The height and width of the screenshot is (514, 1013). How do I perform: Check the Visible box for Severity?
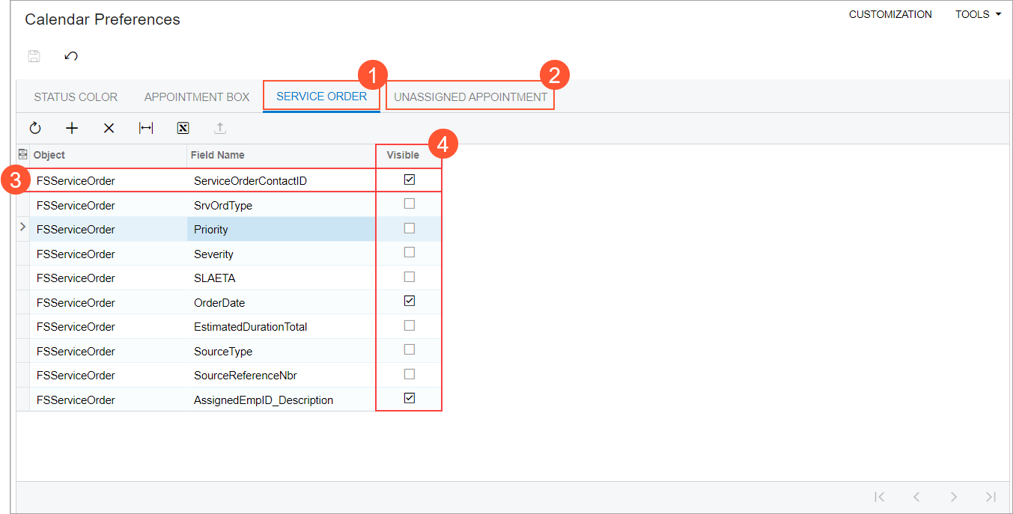[409, 252]
